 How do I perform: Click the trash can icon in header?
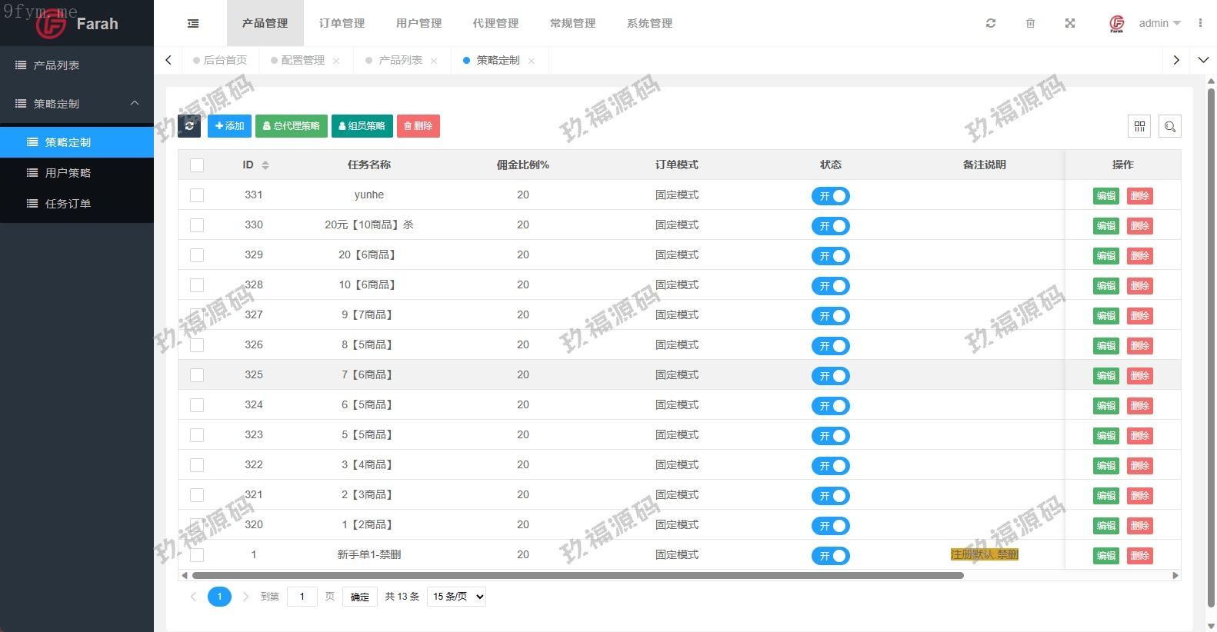click(1030, 23)
